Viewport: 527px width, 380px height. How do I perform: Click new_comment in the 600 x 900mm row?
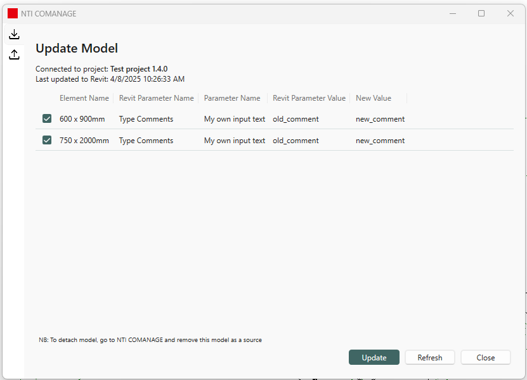tap(380, 119)
